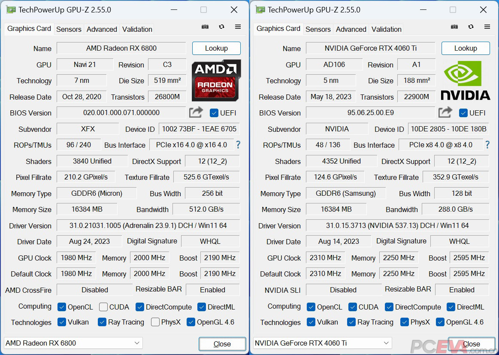
Task: Open the hamburger menu in the right window
Action: 487,27
